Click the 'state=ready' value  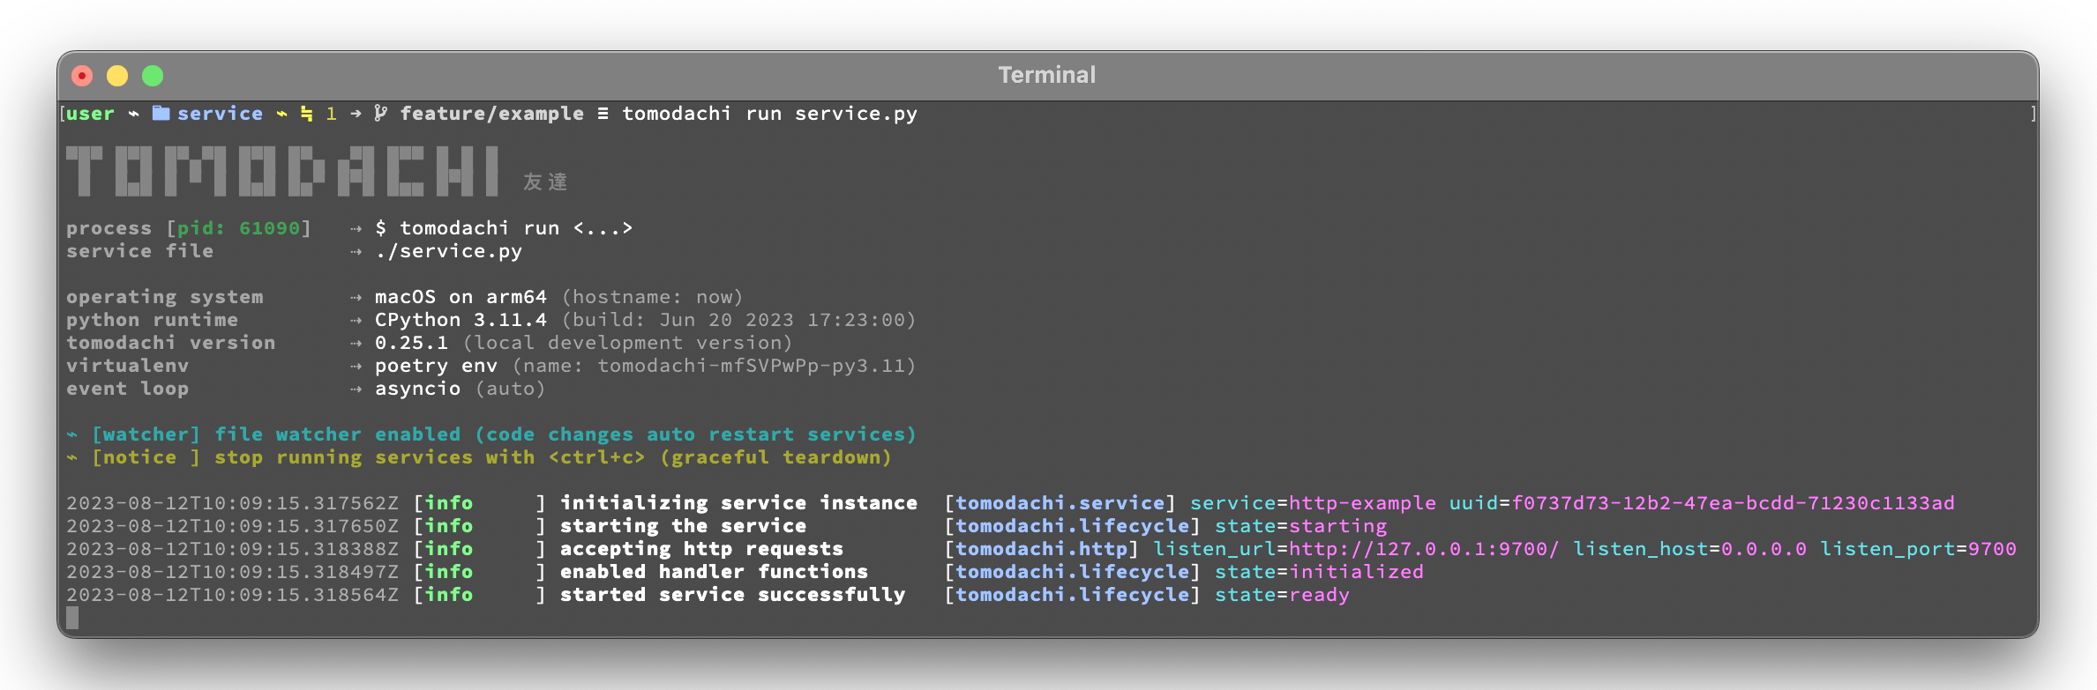1283,595
